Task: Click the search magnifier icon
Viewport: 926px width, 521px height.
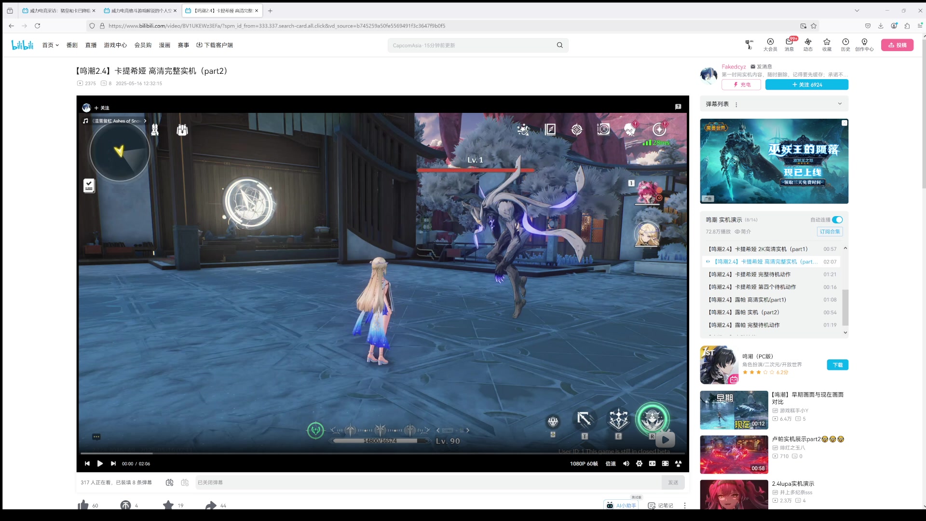Action: coord(559,45)
